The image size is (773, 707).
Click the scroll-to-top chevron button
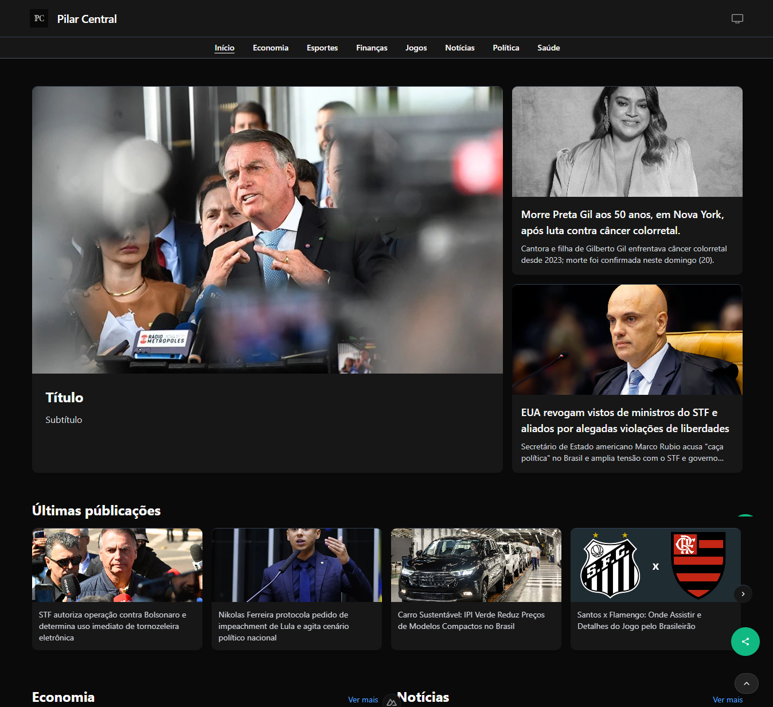click(746, 683)
